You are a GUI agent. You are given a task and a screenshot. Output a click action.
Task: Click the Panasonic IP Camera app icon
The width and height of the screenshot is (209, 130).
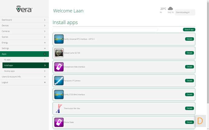[59, 81]
